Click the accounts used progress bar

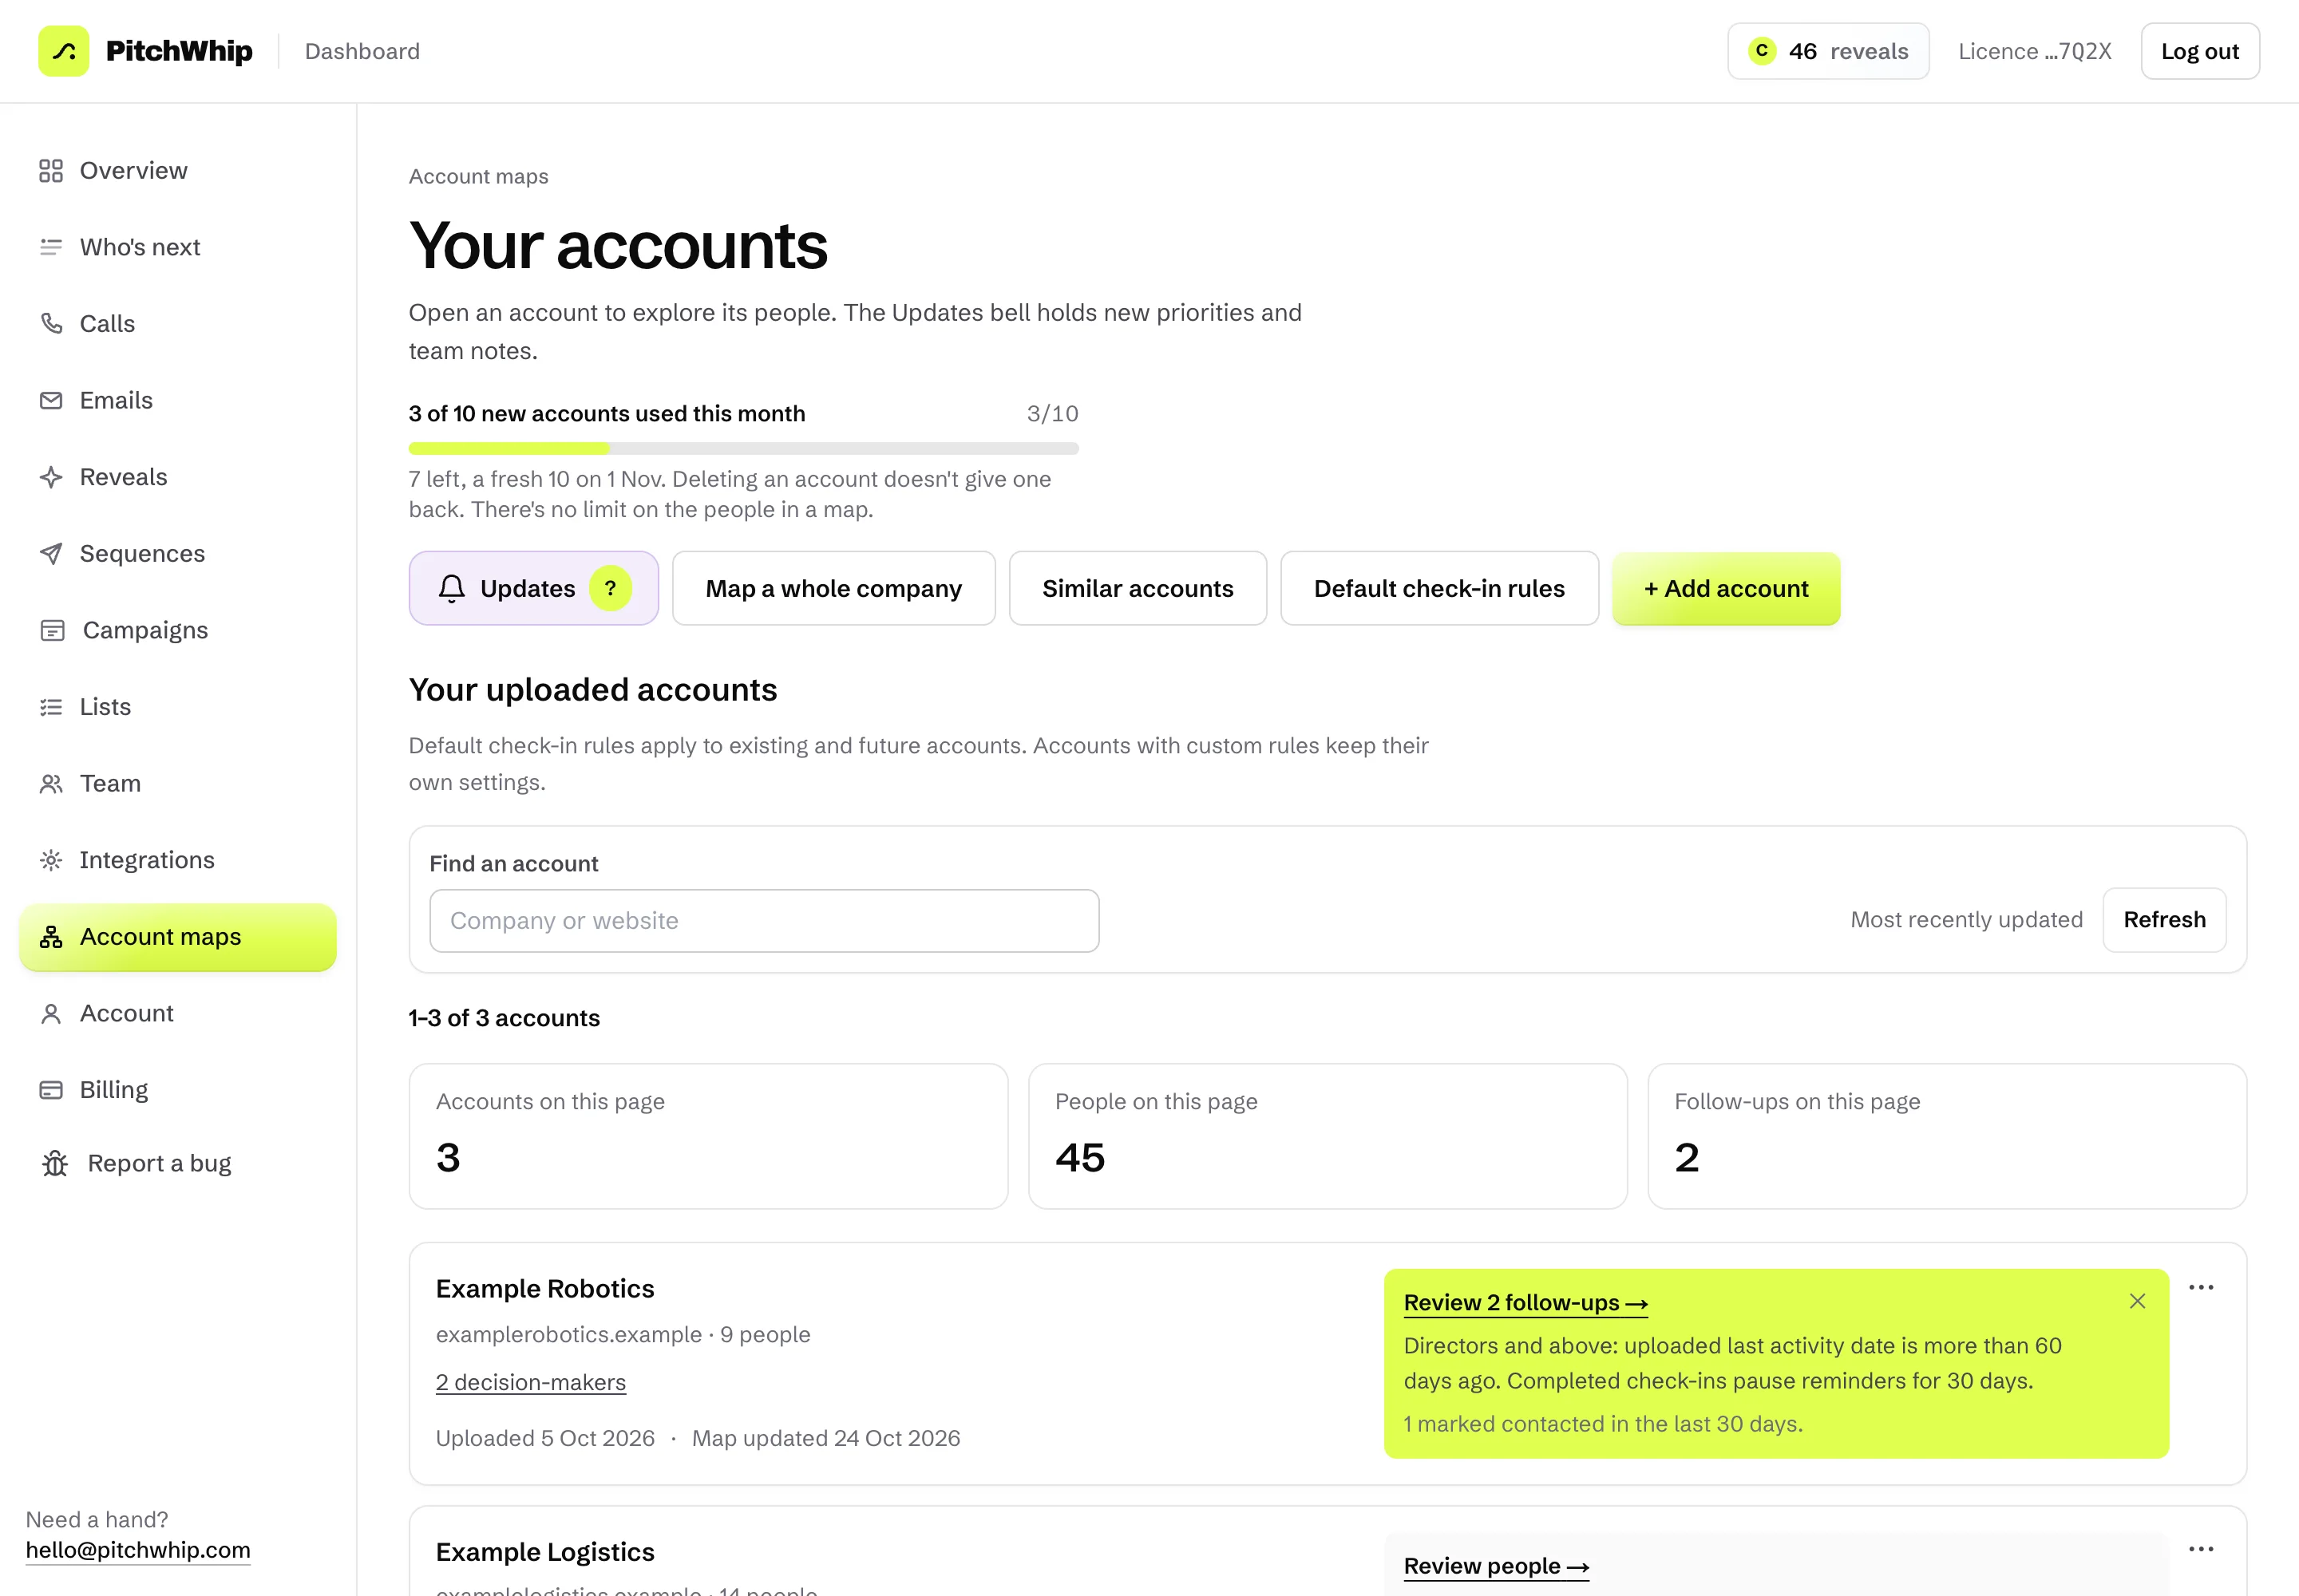click(x=743, y=448)
